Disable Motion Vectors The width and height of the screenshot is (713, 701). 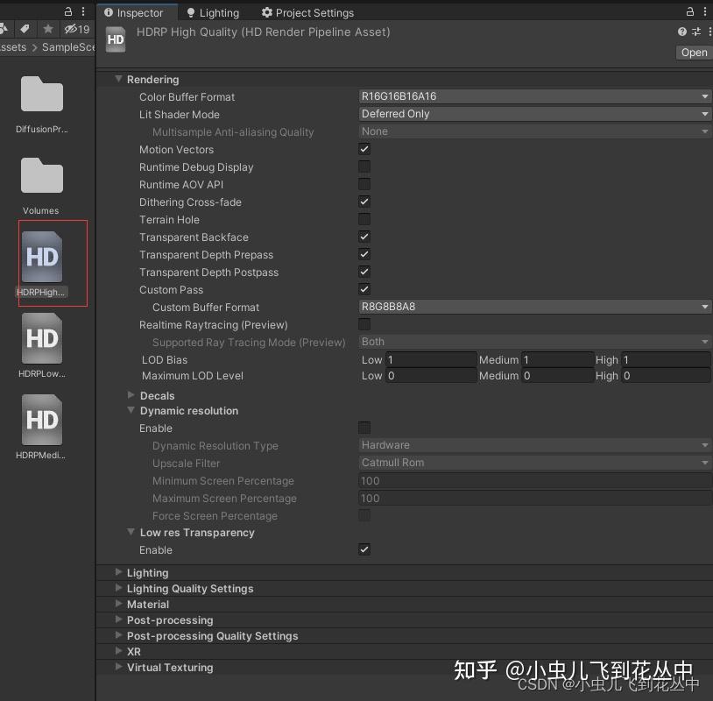pos(364,149)
